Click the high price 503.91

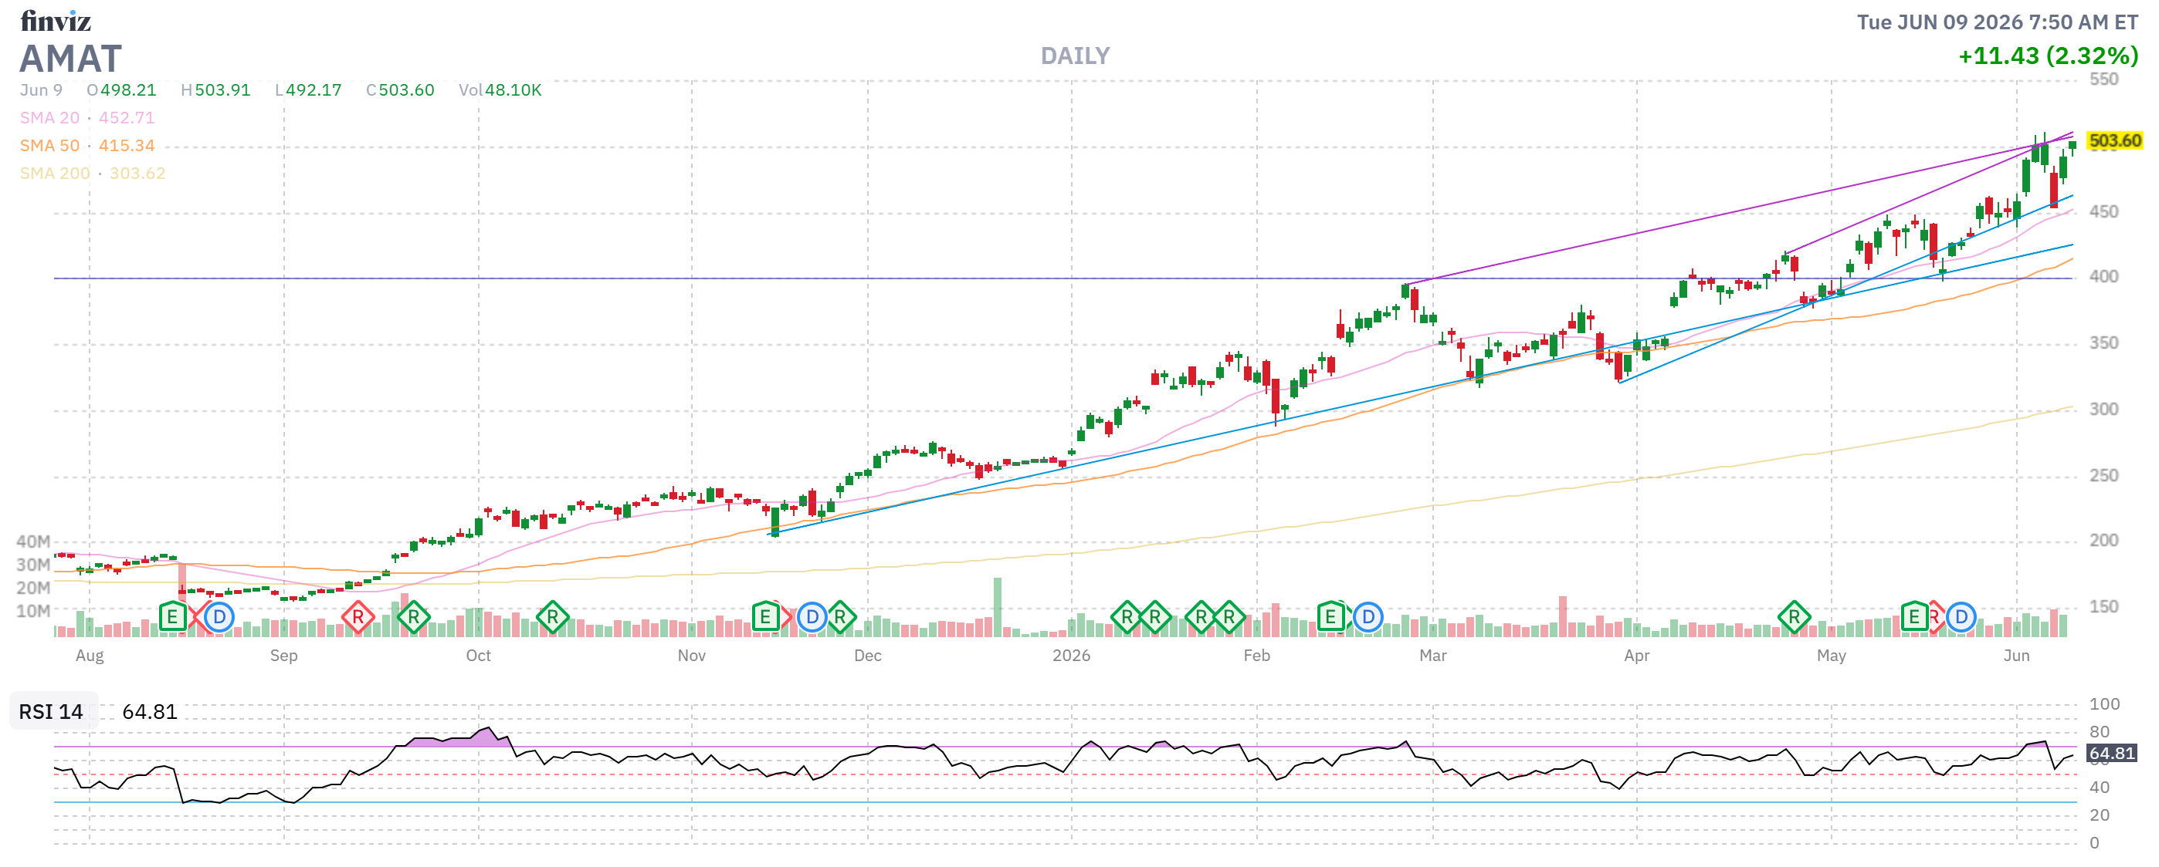pos(223,90)
